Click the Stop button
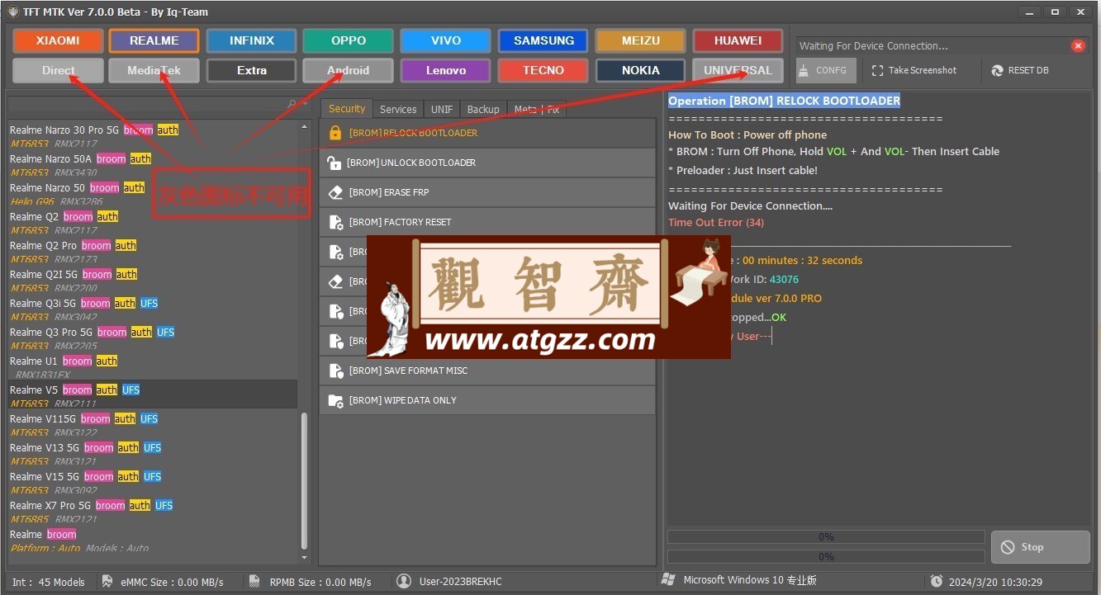Viewport: 1101px width, 595px height. [x=1041, y=547]
